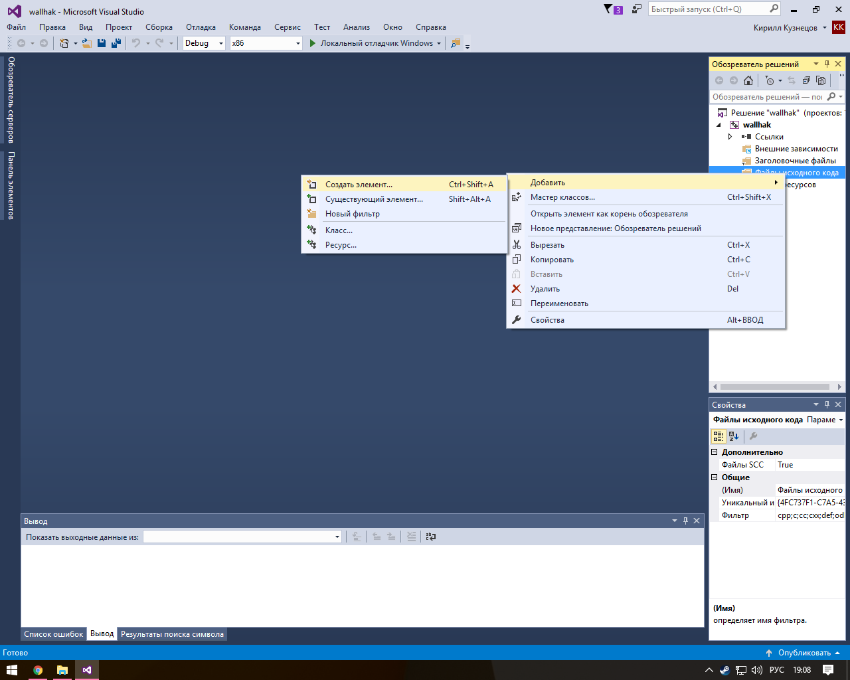
Task: Click the feedback icon next to notifications
Action: [x=637, y=9]
